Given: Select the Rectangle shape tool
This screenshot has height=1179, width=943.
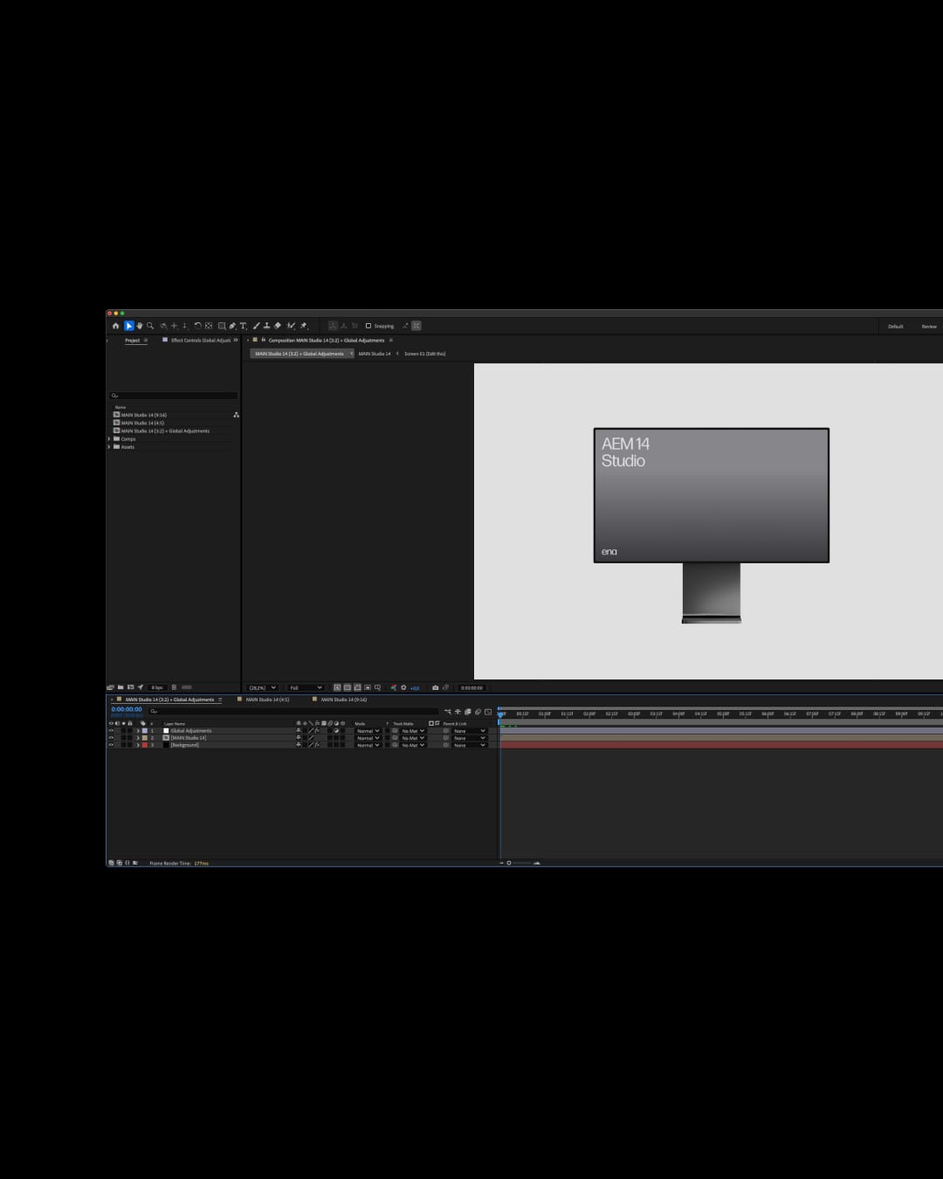Looking at the screenshot, I should (x=222, y=326).
